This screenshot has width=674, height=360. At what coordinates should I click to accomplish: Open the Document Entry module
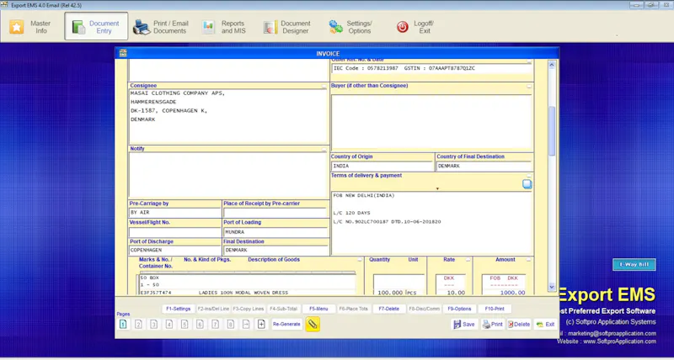click(96, 27)
